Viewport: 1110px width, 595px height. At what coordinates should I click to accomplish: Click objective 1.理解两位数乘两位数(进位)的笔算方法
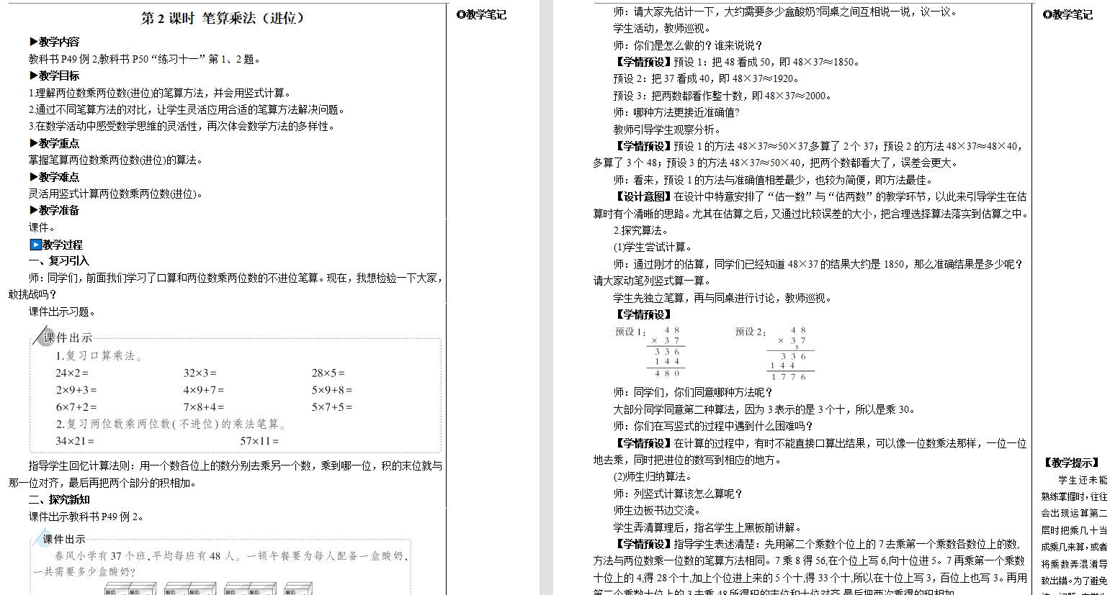(x=160, y=93)
